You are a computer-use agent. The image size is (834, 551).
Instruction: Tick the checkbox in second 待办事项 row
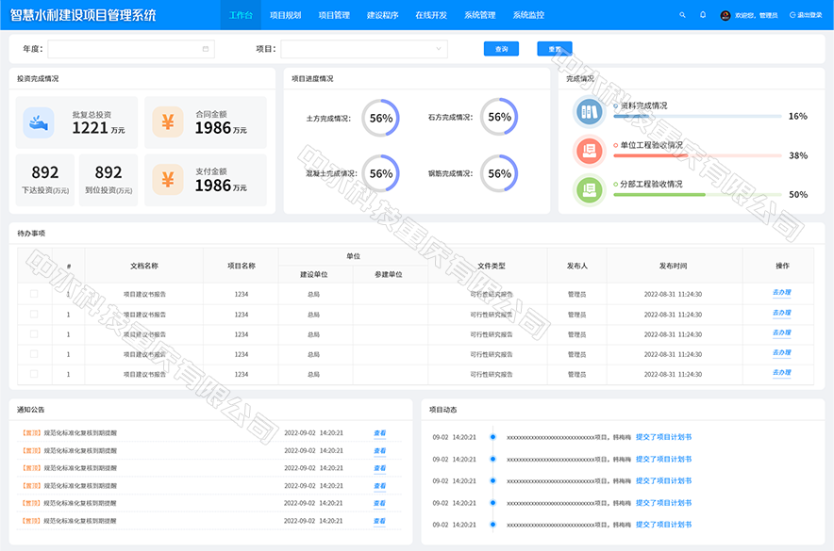pyautogui.click(x=34, y=315)
